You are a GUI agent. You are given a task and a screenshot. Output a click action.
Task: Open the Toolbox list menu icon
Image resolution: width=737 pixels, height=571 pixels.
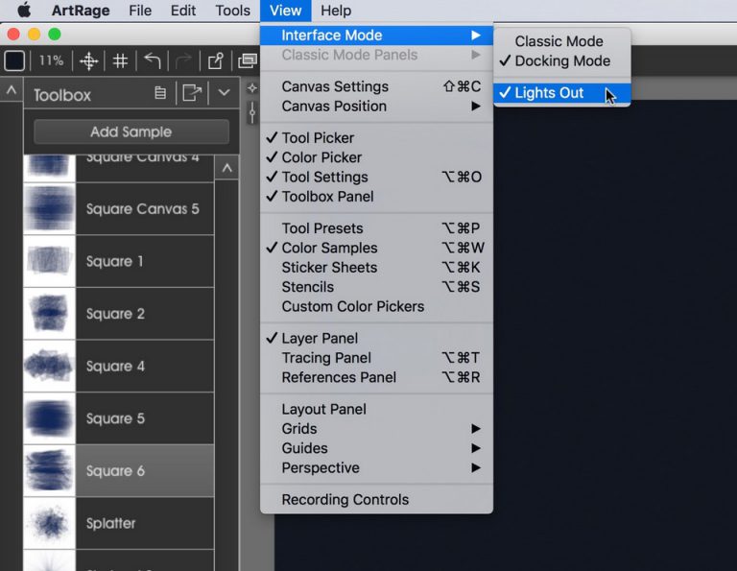pos(160,93)
